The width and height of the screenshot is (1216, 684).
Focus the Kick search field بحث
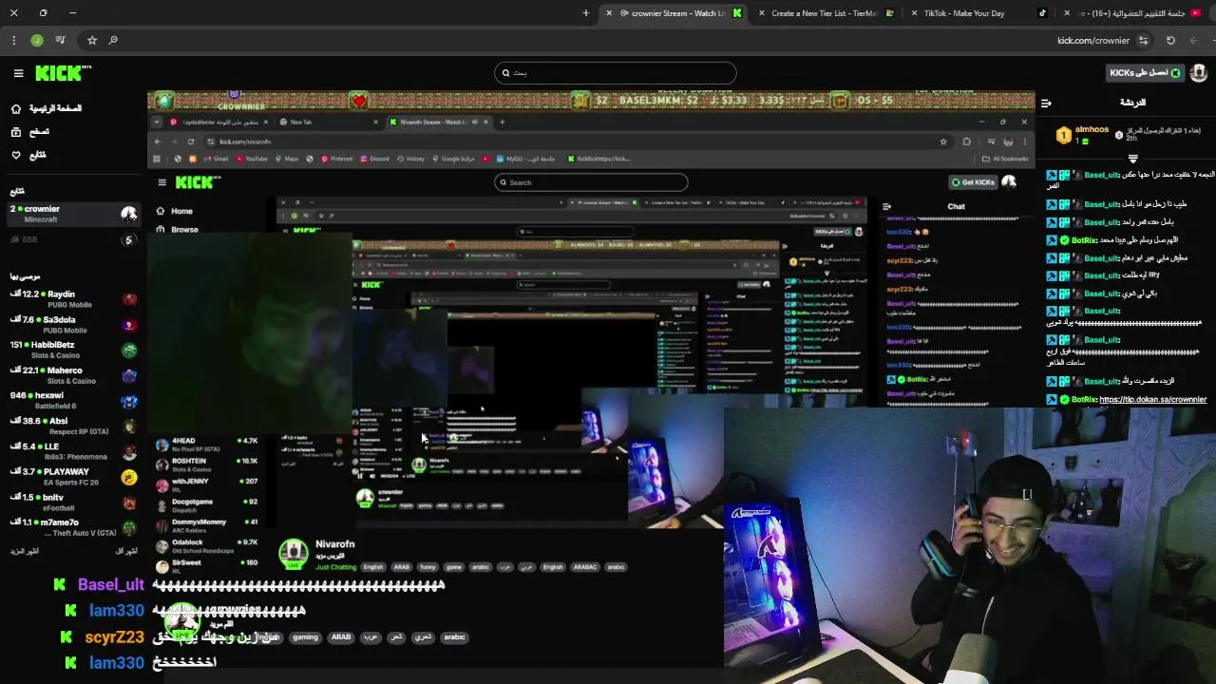coord(615,72)
